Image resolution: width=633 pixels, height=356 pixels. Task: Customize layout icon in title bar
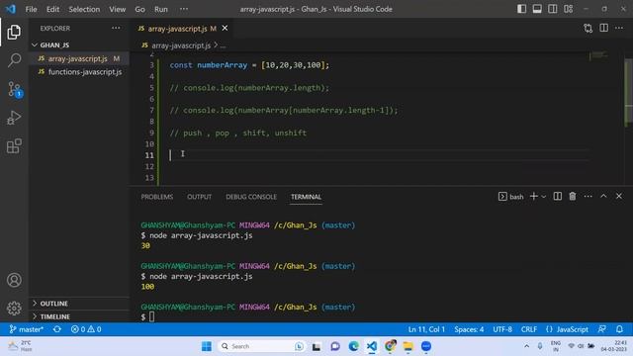click(568, 9)
